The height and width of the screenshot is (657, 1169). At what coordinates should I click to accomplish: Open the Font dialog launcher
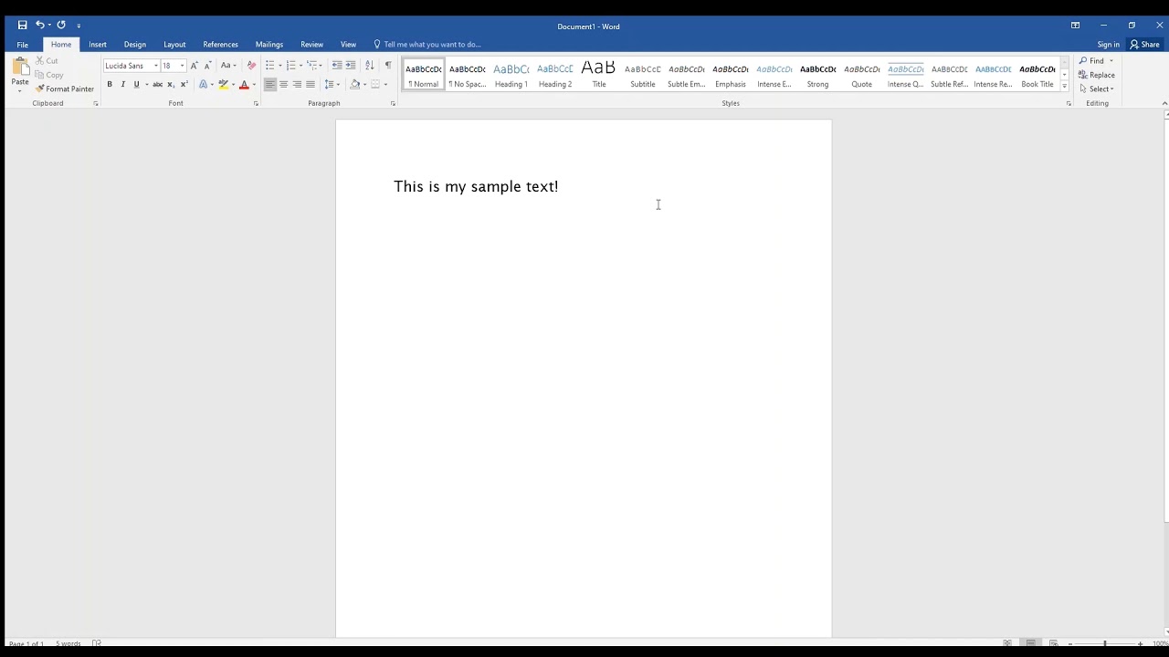click(x=256, y=104)
